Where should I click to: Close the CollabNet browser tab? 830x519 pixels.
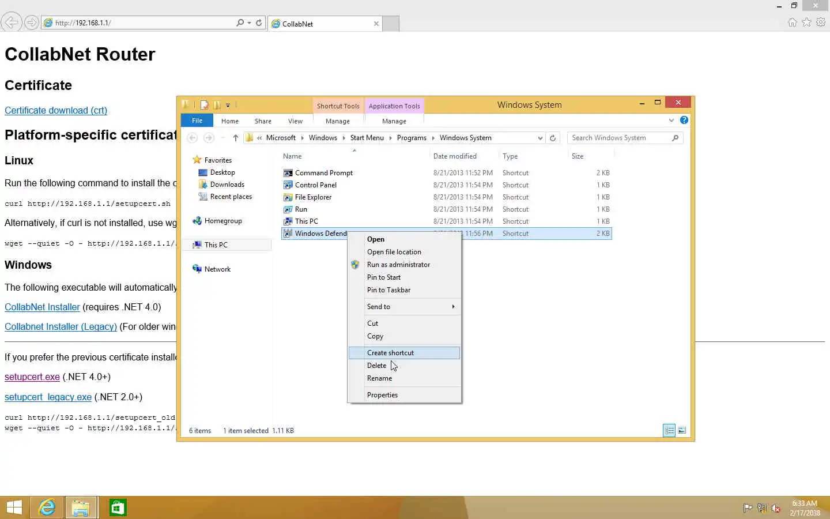pos(376,24)
